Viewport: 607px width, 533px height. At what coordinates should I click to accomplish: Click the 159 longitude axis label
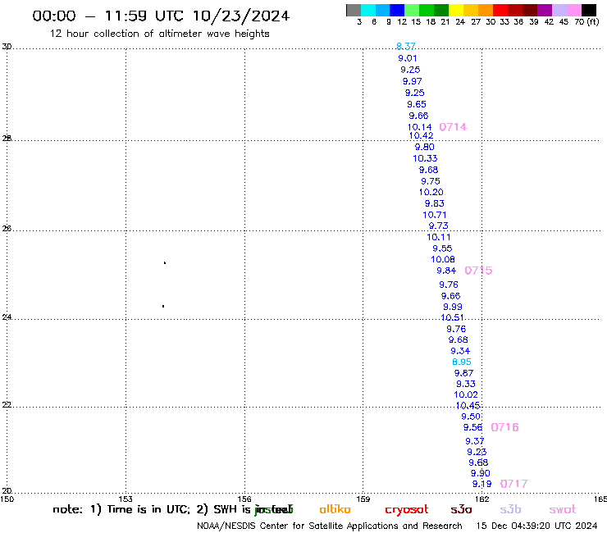click(363, 499)
